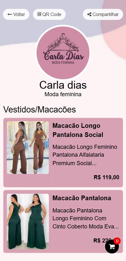126x261 pixels.
Task: Click the R$ 119,00 price
Action: point(106,177)
